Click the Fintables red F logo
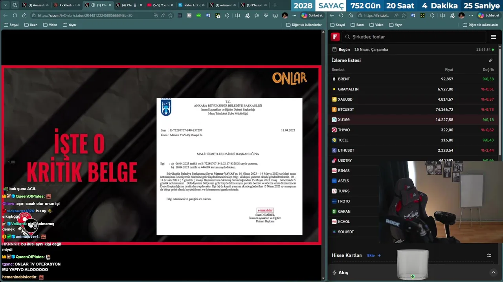Viewport: 503px width, 282px height. coord(335,37)
